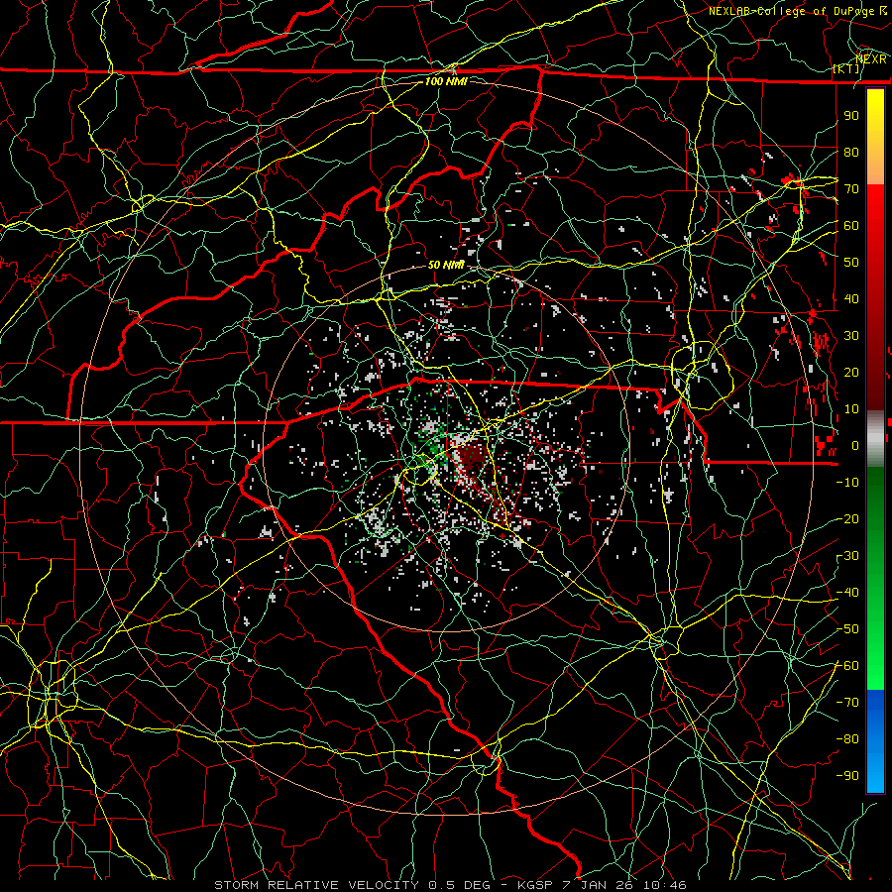Click the 20 knot label on the color scale
Viewport: 892px width, 892px height.
[x=851, y=372]
